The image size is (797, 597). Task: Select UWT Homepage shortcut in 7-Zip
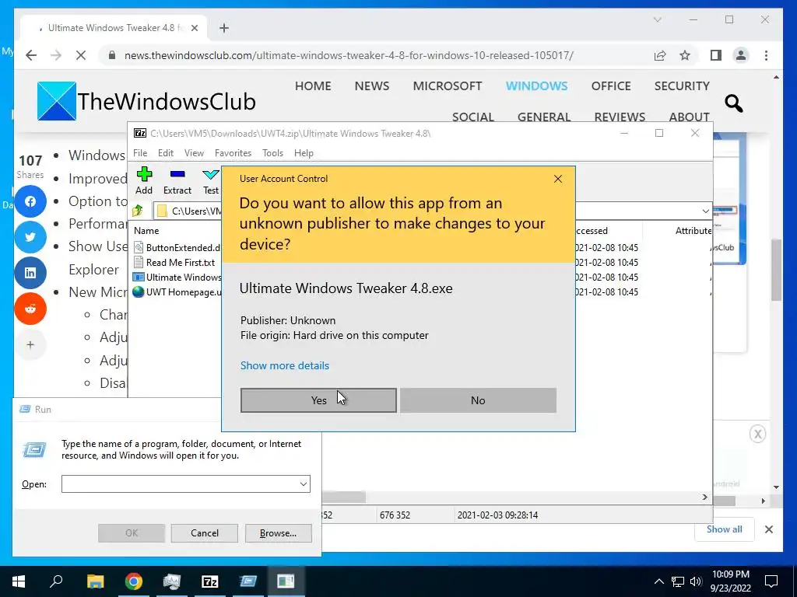(177, 292)
